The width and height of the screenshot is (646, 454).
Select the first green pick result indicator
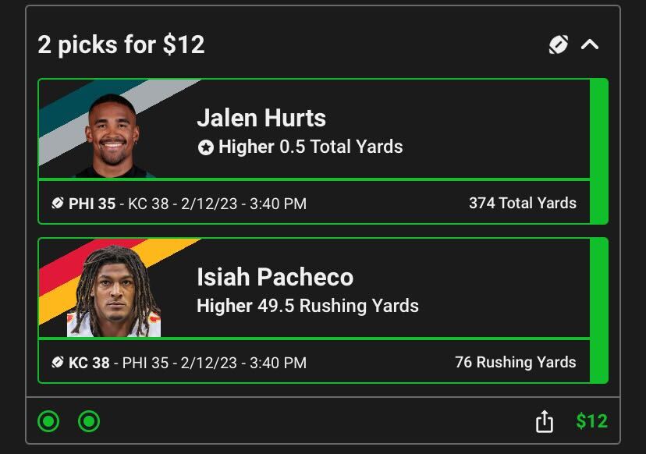(x=48, y=422)
